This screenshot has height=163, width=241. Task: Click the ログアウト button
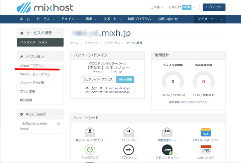(214, 7)
